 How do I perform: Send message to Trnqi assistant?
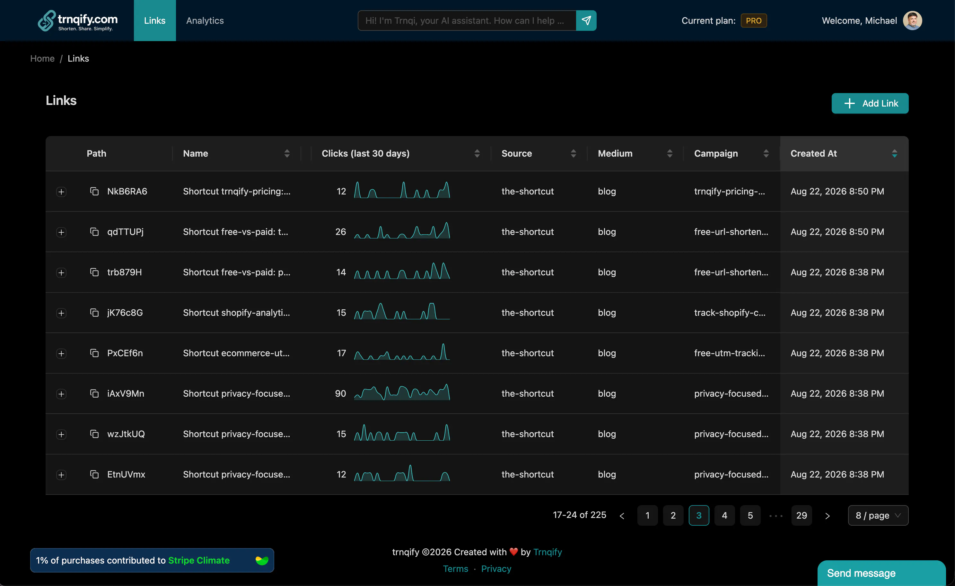tap(586, 21)
